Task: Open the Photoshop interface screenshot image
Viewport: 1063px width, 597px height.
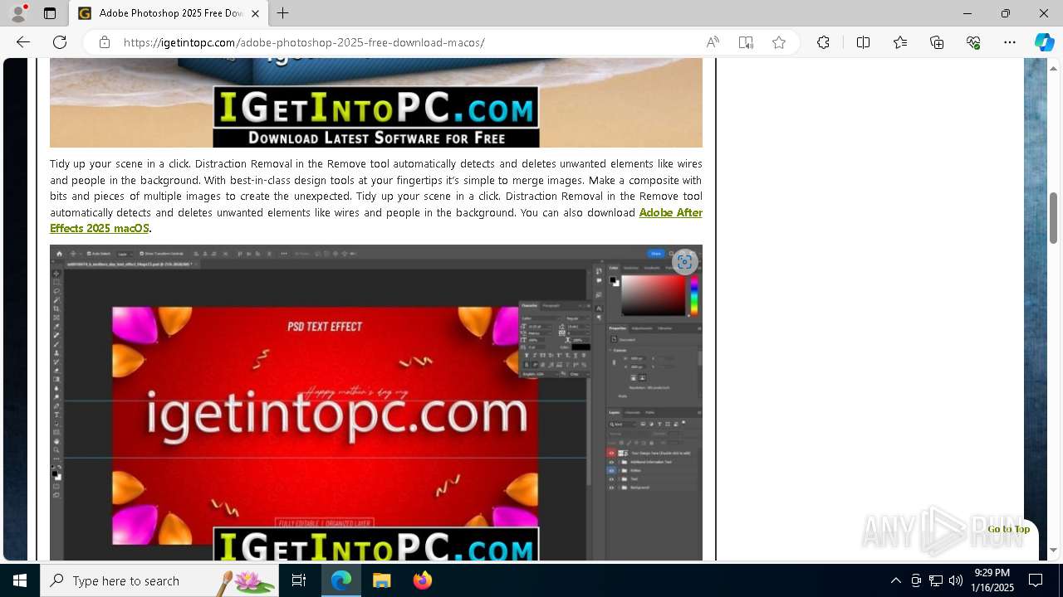Action: click(x=376, y=402)
